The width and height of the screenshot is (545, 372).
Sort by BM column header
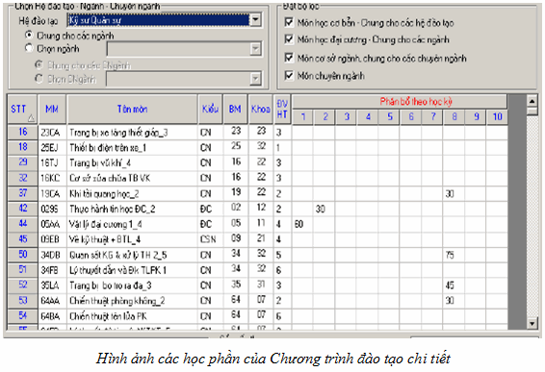235,110
